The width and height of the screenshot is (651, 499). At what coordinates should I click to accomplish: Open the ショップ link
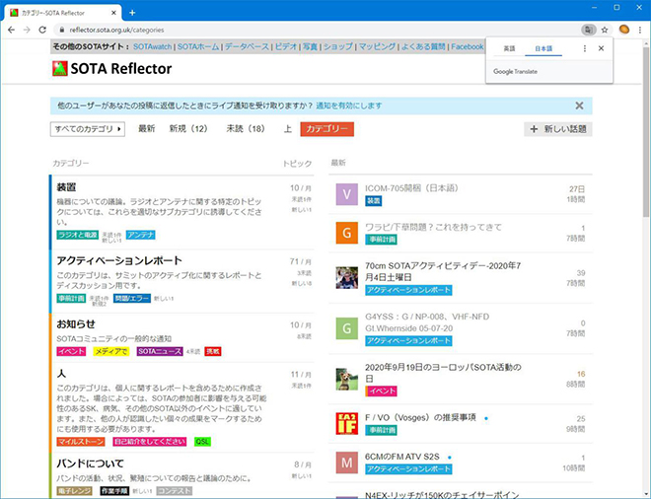click(338, 47)
